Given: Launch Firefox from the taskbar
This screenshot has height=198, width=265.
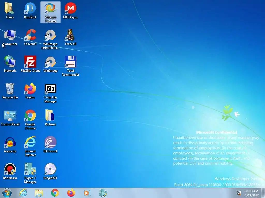Looking at the screenshot, I should click(x=71, y=193).
